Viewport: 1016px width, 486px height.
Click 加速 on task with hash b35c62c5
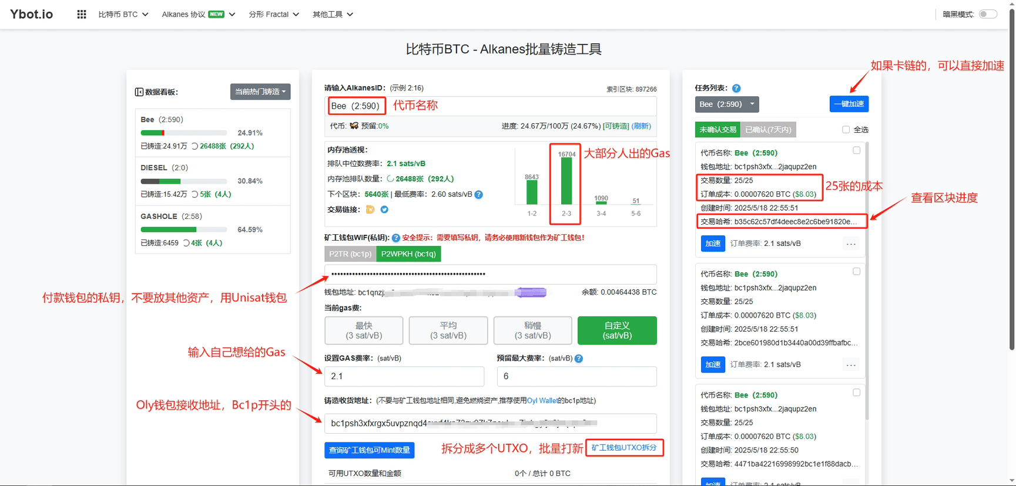(713, 244)
